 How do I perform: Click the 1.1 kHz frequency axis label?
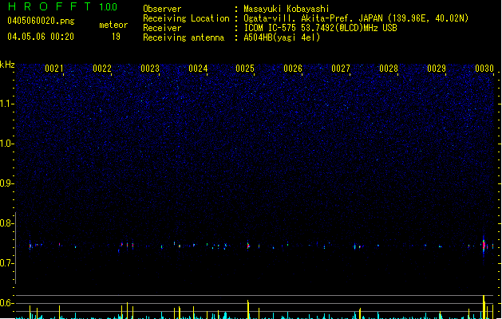[x=7, y=104]
